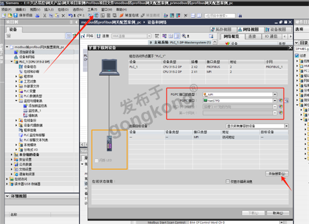Toggle the 过滤 filter checkbox in catalog
Screen dimensions: 309x224
[297, 56]
